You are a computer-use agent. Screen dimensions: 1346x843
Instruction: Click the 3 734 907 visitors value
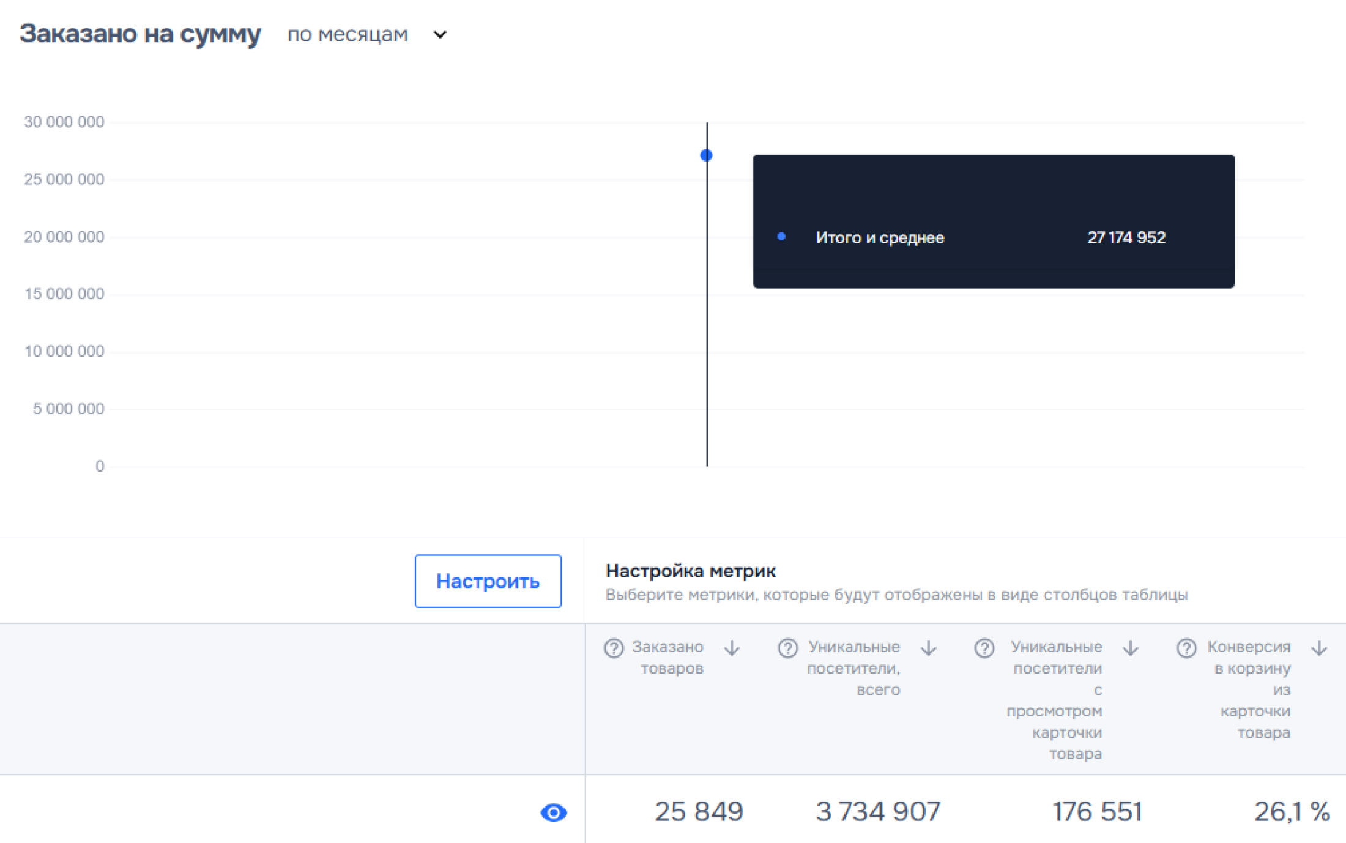(x=878, y=812)
